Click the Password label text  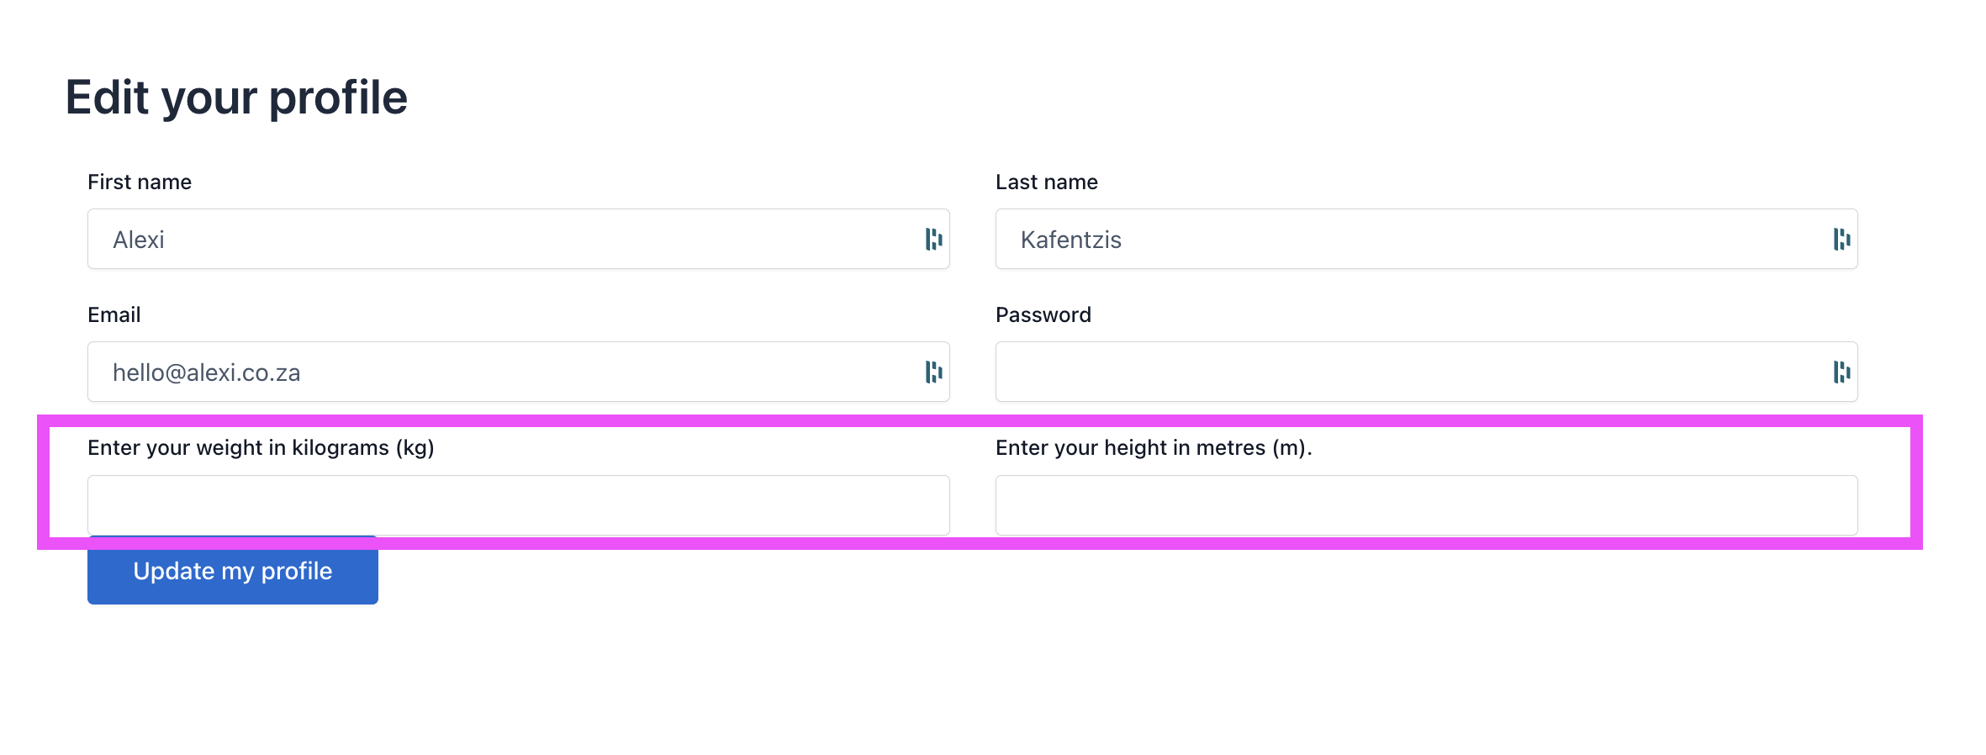point(1043,315)
